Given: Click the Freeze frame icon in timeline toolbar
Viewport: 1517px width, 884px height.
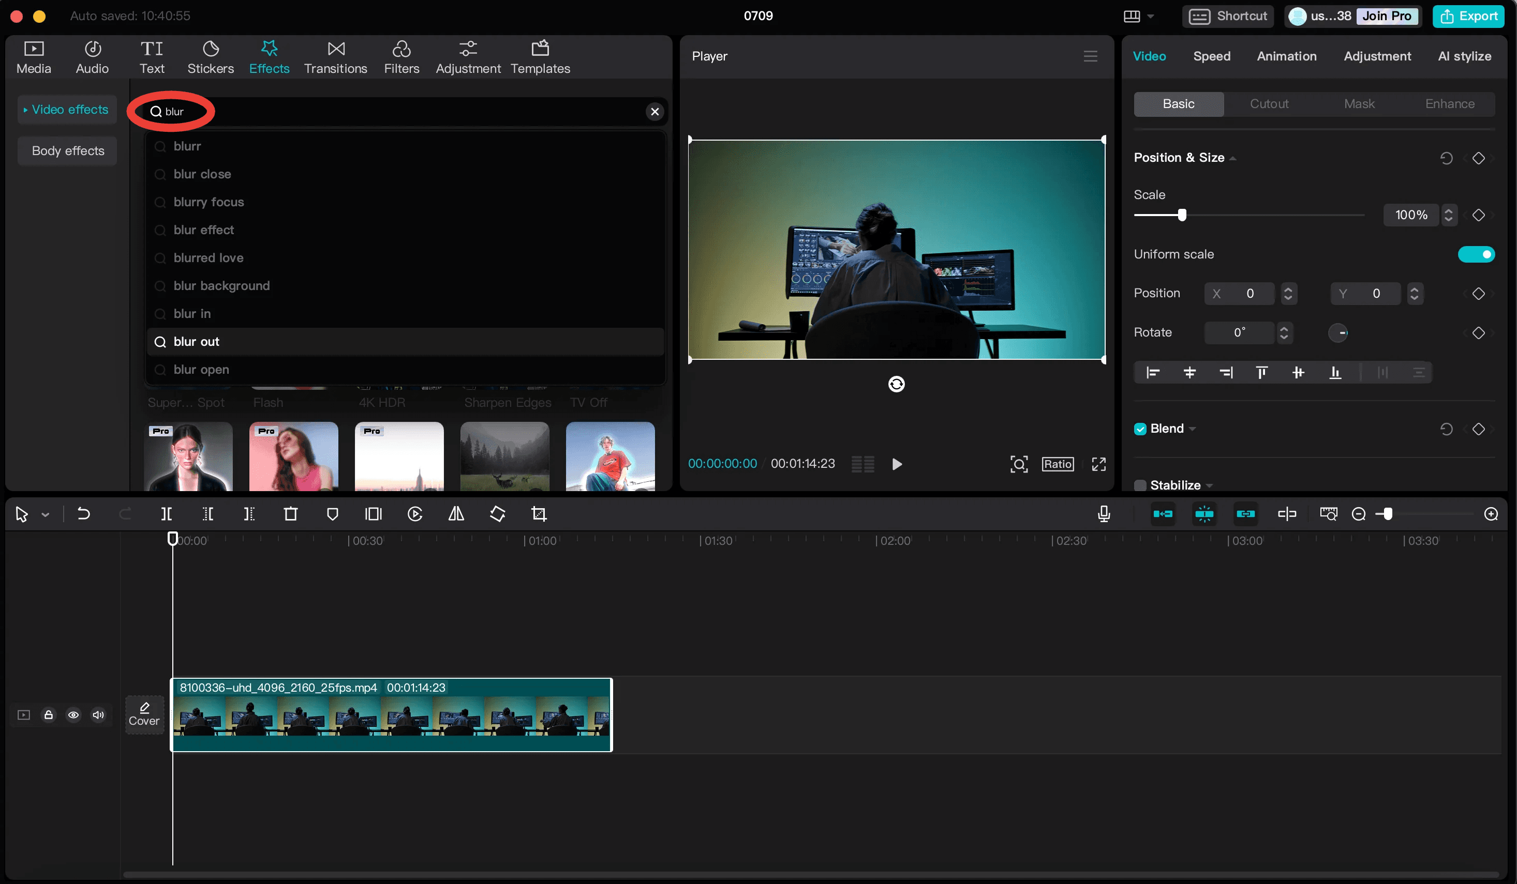Looking at the screenshot, I should (374, 513).
